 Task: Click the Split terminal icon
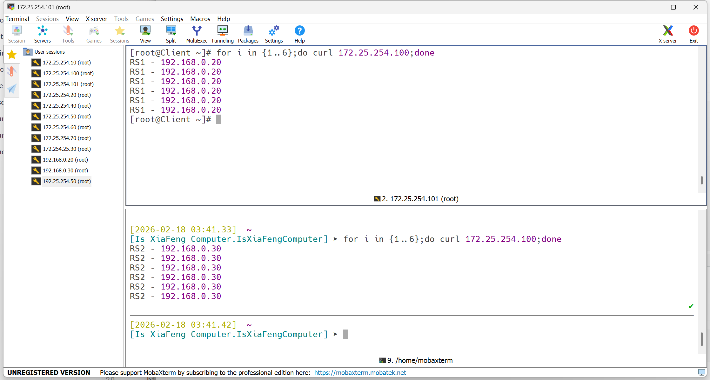(171, 34)
